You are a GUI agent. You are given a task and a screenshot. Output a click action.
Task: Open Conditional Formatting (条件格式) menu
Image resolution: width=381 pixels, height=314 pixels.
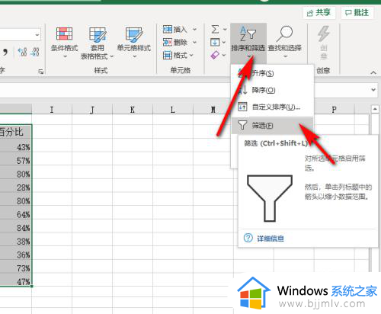64,43
